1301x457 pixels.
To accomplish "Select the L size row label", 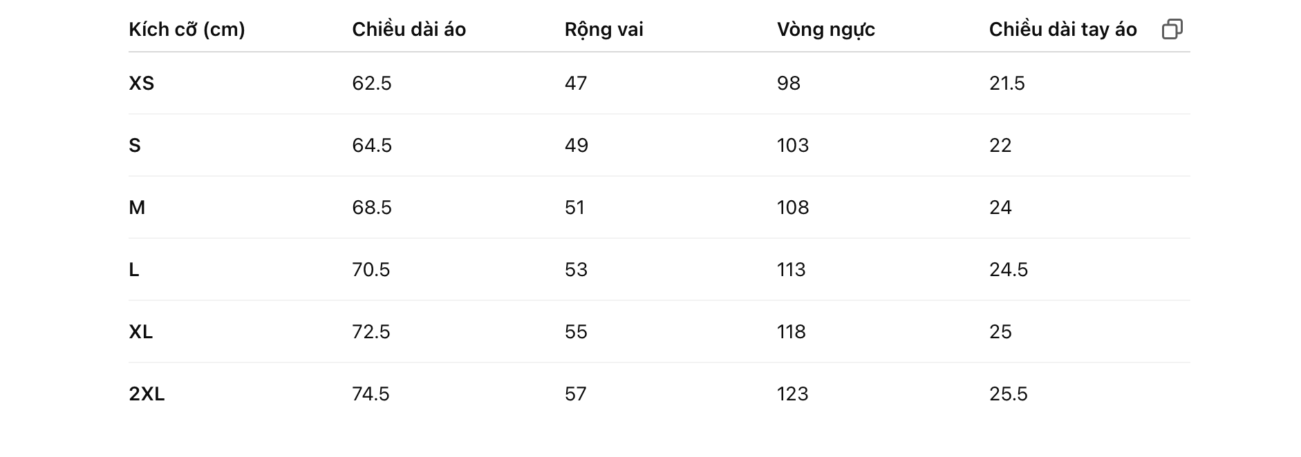I will coord(134,270).
